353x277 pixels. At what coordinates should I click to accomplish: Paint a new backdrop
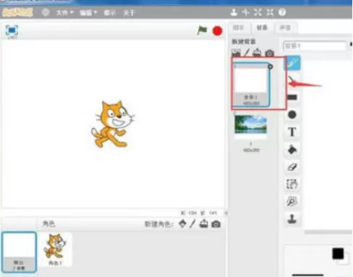[x=247, y=52]
